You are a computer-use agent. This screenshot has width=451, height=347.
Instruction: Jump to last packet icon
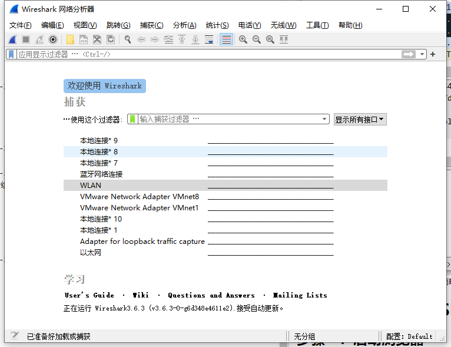pyautogui.click(x=195, y=39)
